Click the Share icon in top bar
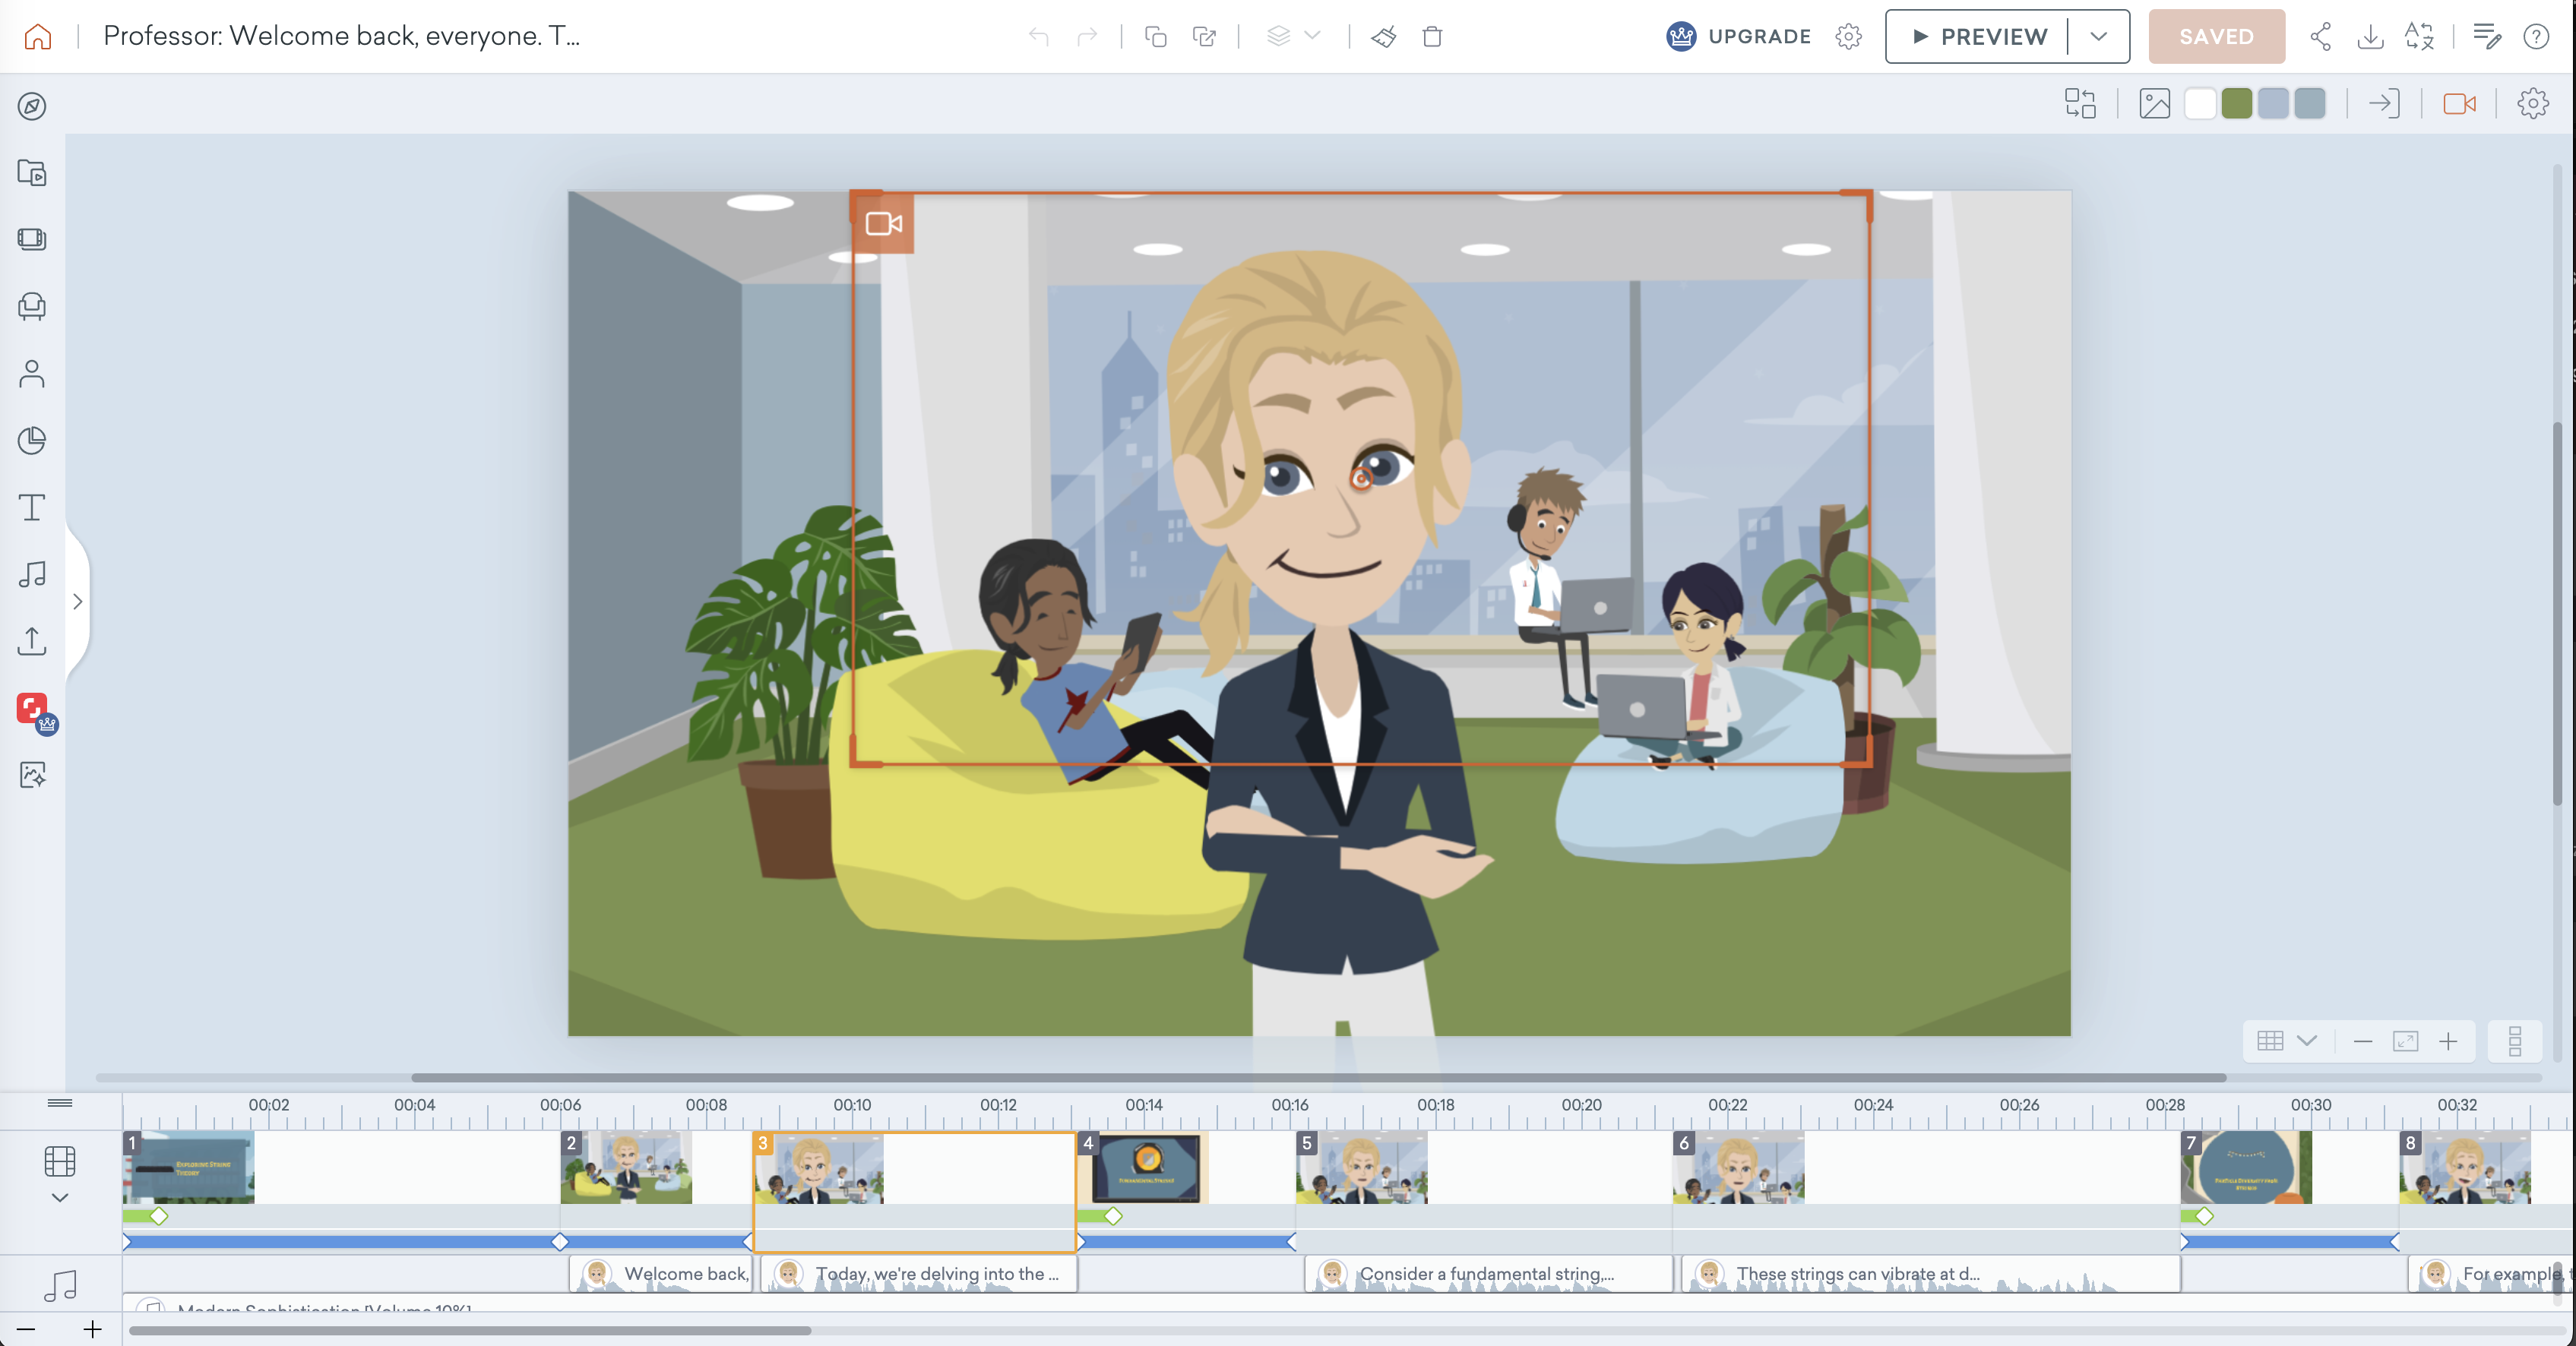This screenshot has width=2576, height=1346. (2320, 37)
